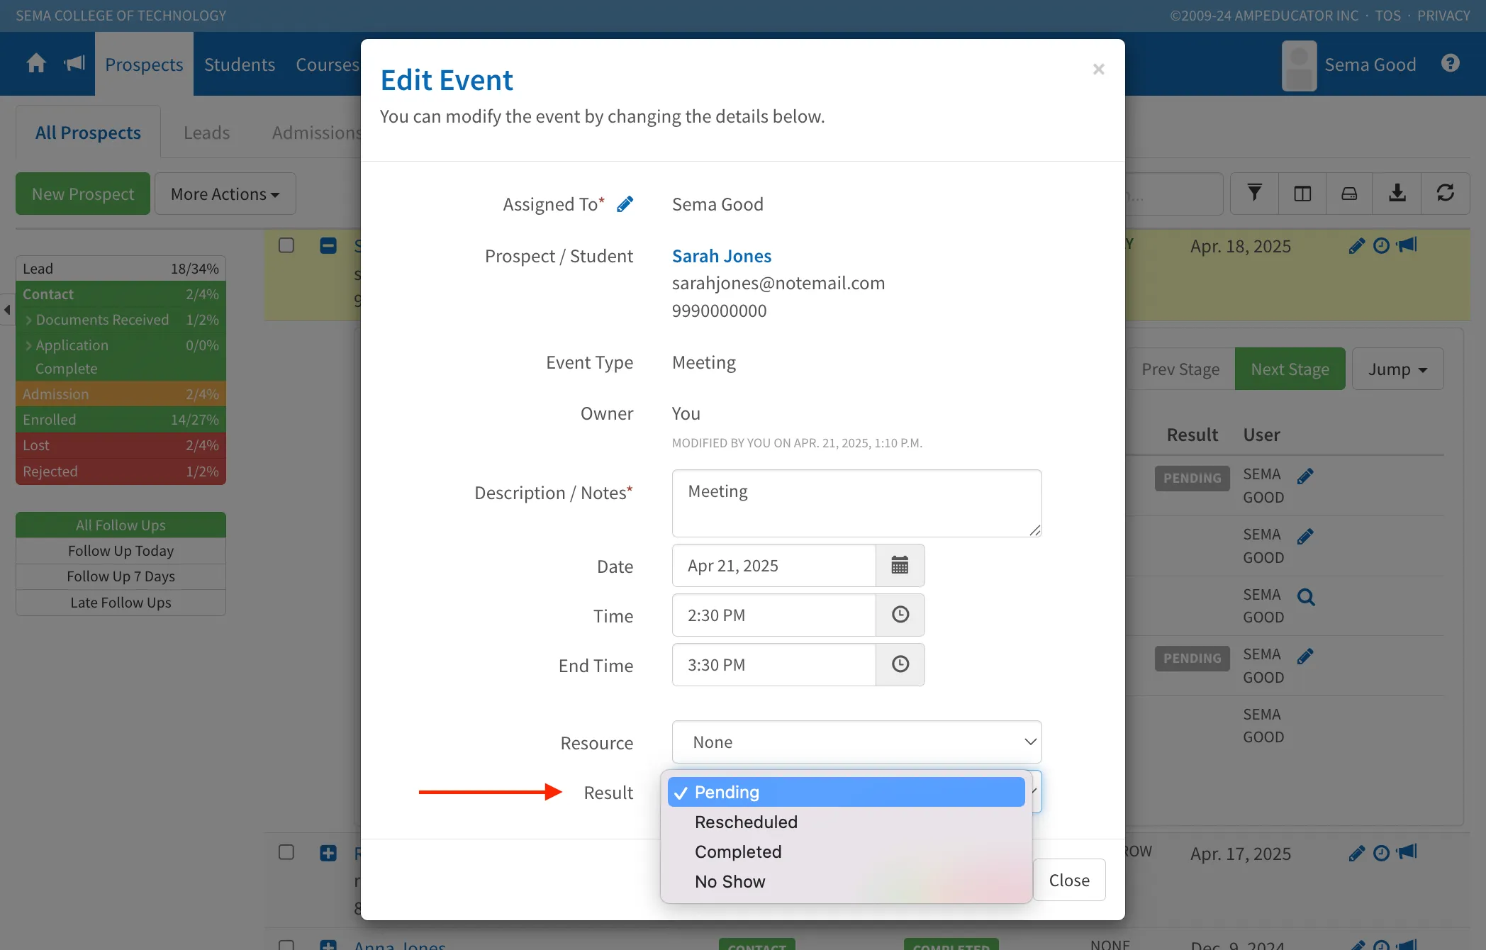Click the filter funnel icon
This screenshot has height=950, width=1486.
pyautogui.click(x=1254, y=194)
